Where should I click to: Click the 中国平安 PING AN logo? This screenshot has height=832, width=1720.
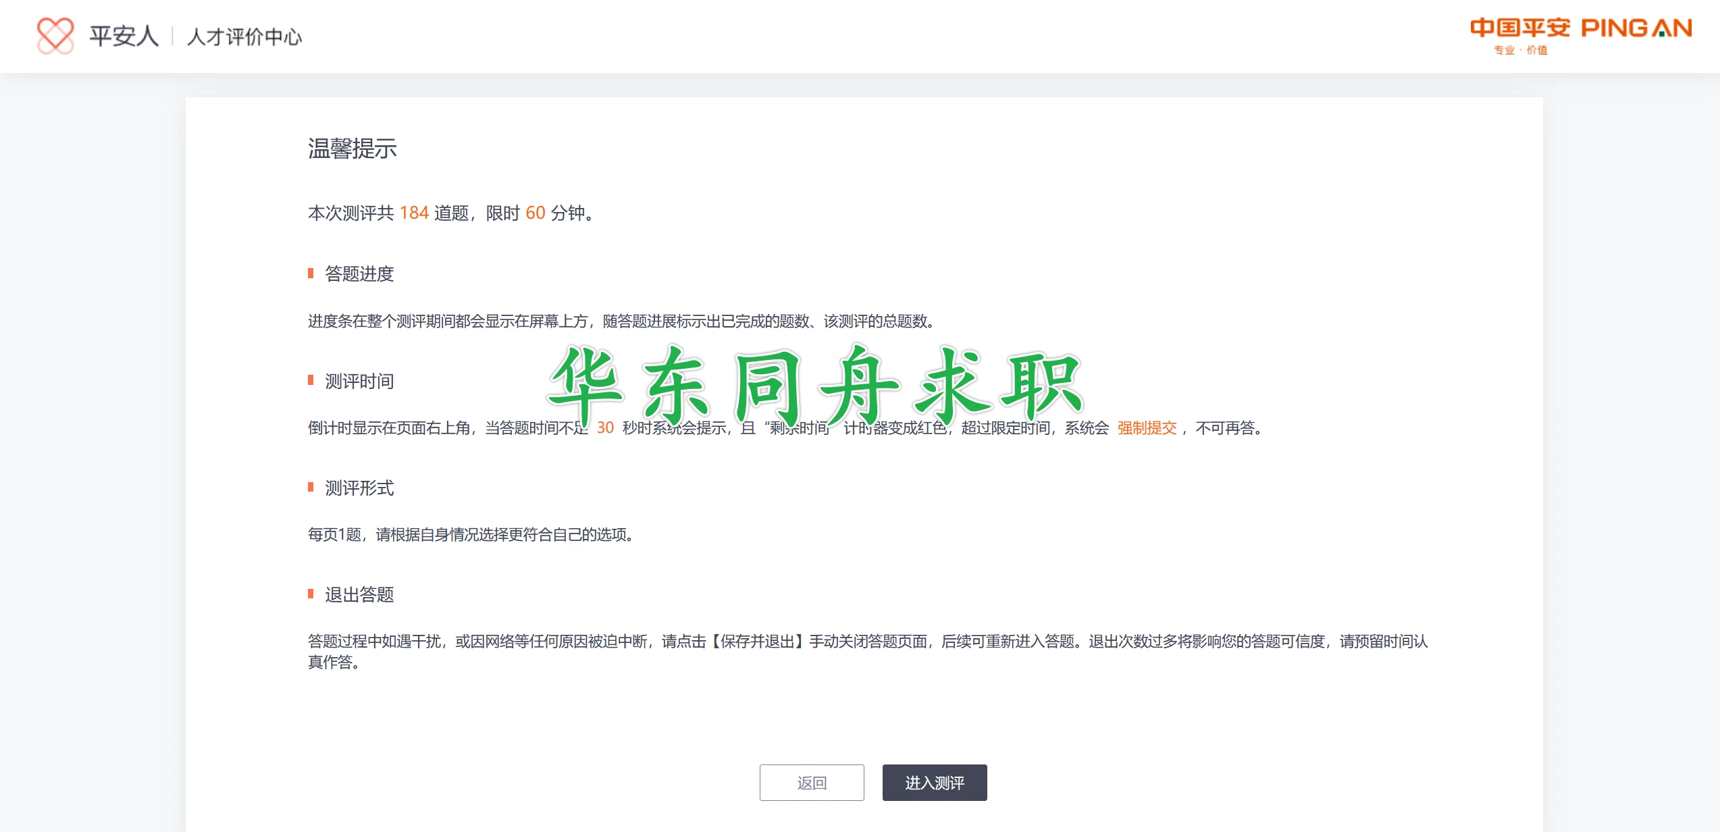1580,28
